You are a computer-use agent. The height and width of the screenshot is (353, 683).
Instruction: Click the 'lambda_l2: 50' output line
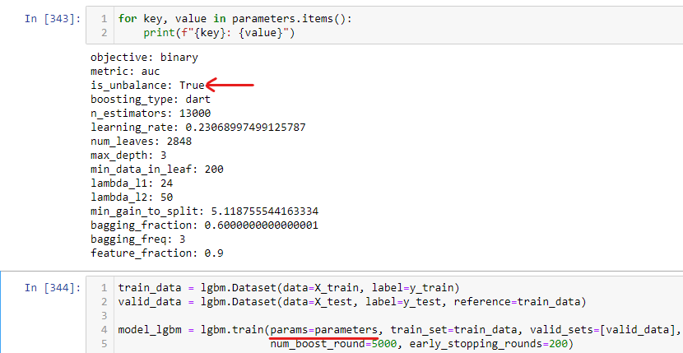coord(132,197)
